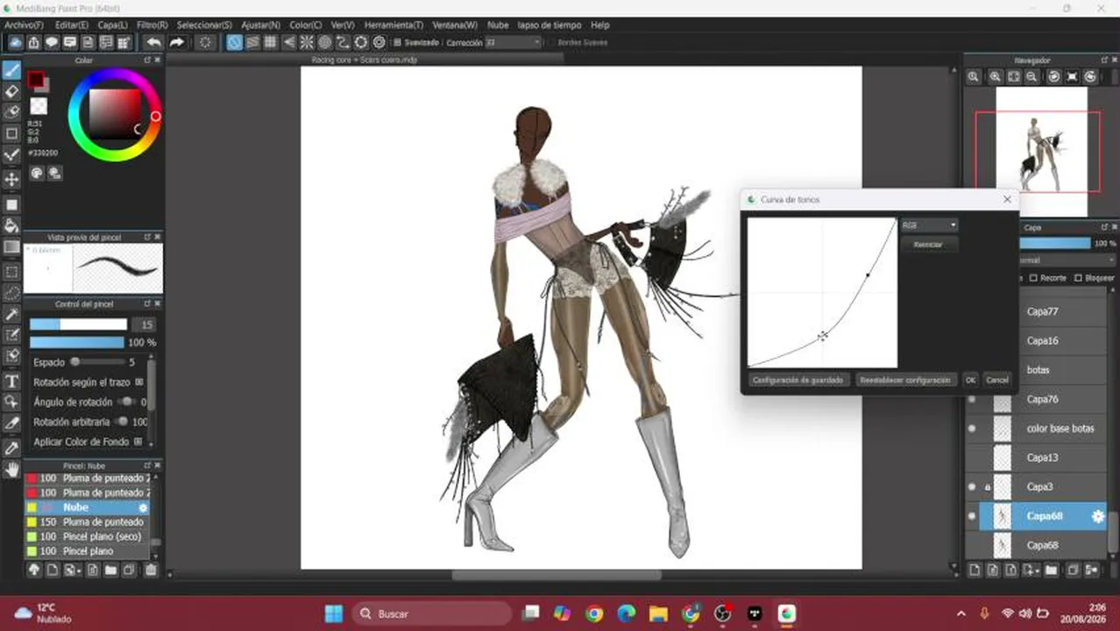Select the Move tool
The image size is (1120, 631).
tap(11, 180)
